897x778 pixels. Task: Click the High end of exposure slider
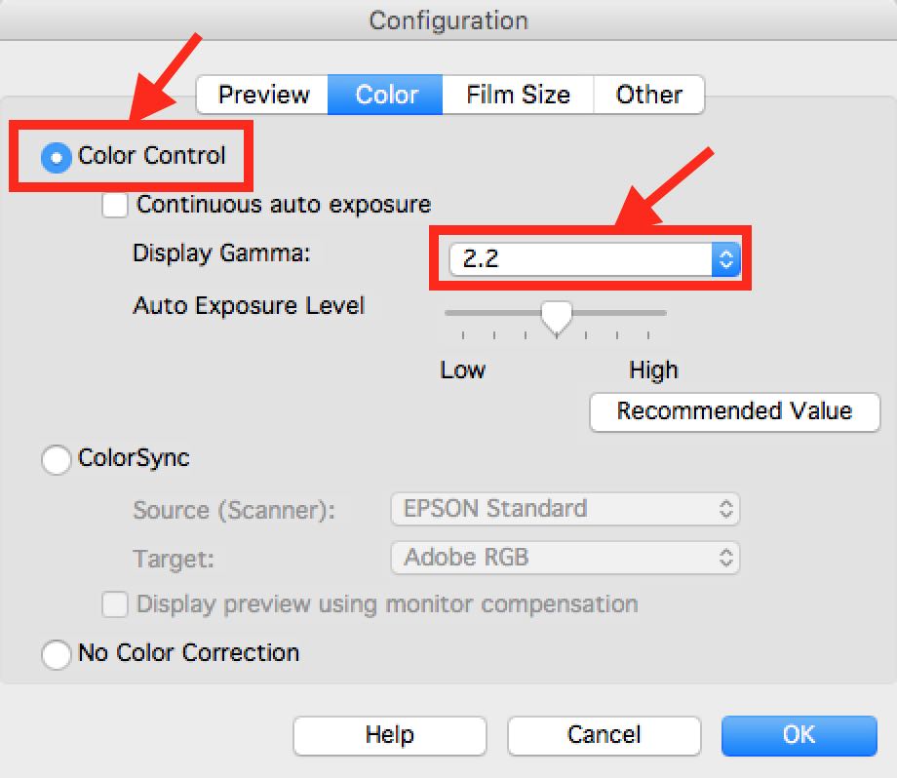pyautogui.click(x=665, y=314)
